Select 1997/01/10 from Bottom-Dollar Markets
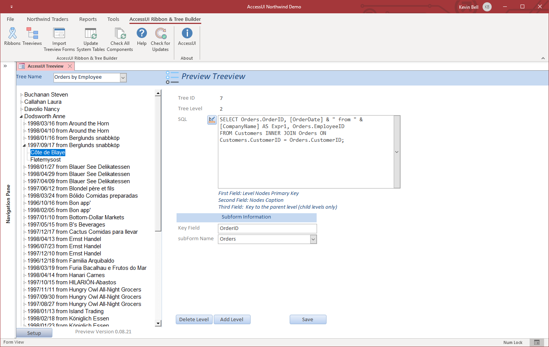Image resolution: width=549 pixels, height=347 pixels. [76, 218]
